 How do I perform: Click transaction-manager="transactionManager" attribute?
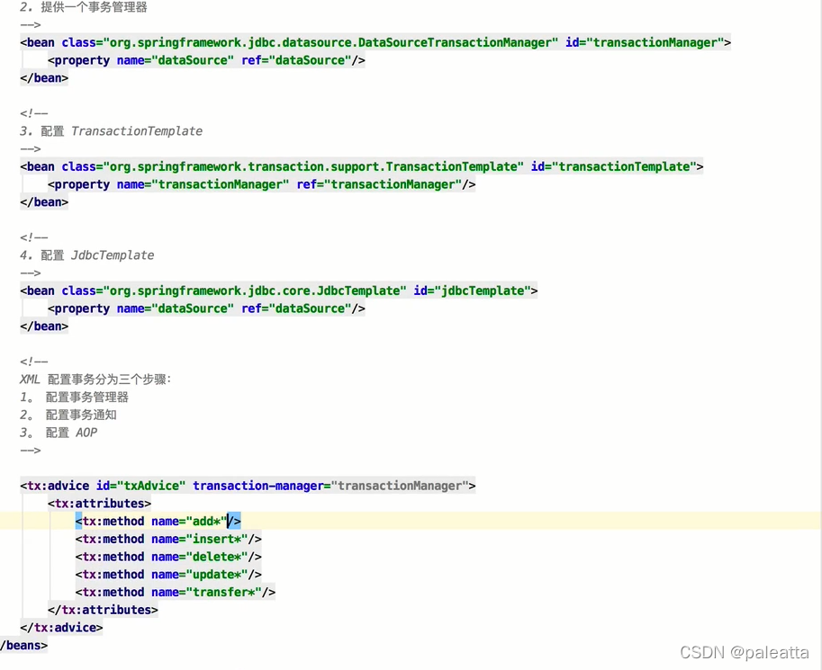330,486
